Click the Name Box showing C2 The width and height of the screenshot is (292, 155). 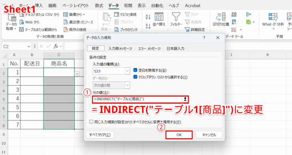pyautogui.click(x=14, y=46)
